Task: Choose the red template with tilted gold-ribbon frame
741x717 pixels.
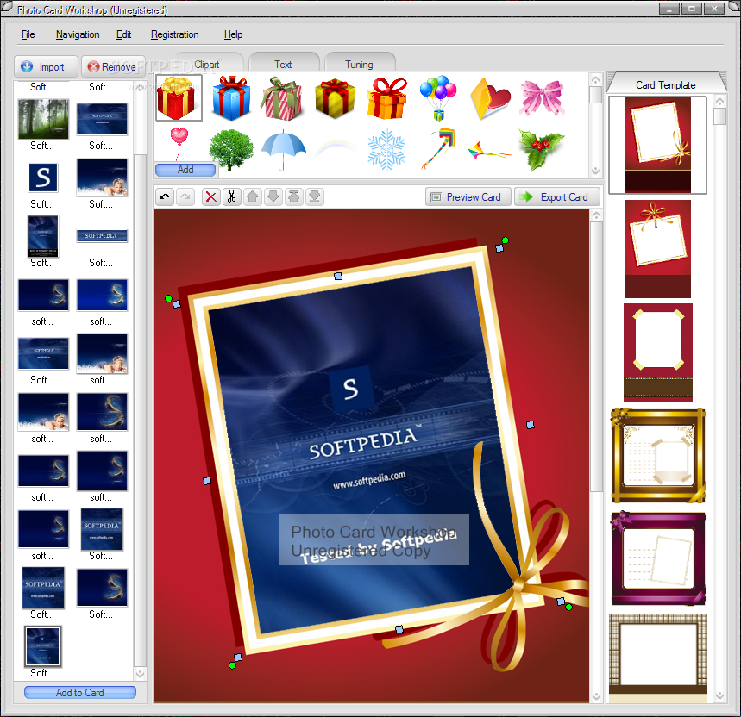Action: (x=658, y=145)
